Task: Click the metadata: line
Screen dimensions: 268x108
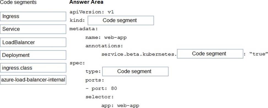Action: (x=83, y=29)
